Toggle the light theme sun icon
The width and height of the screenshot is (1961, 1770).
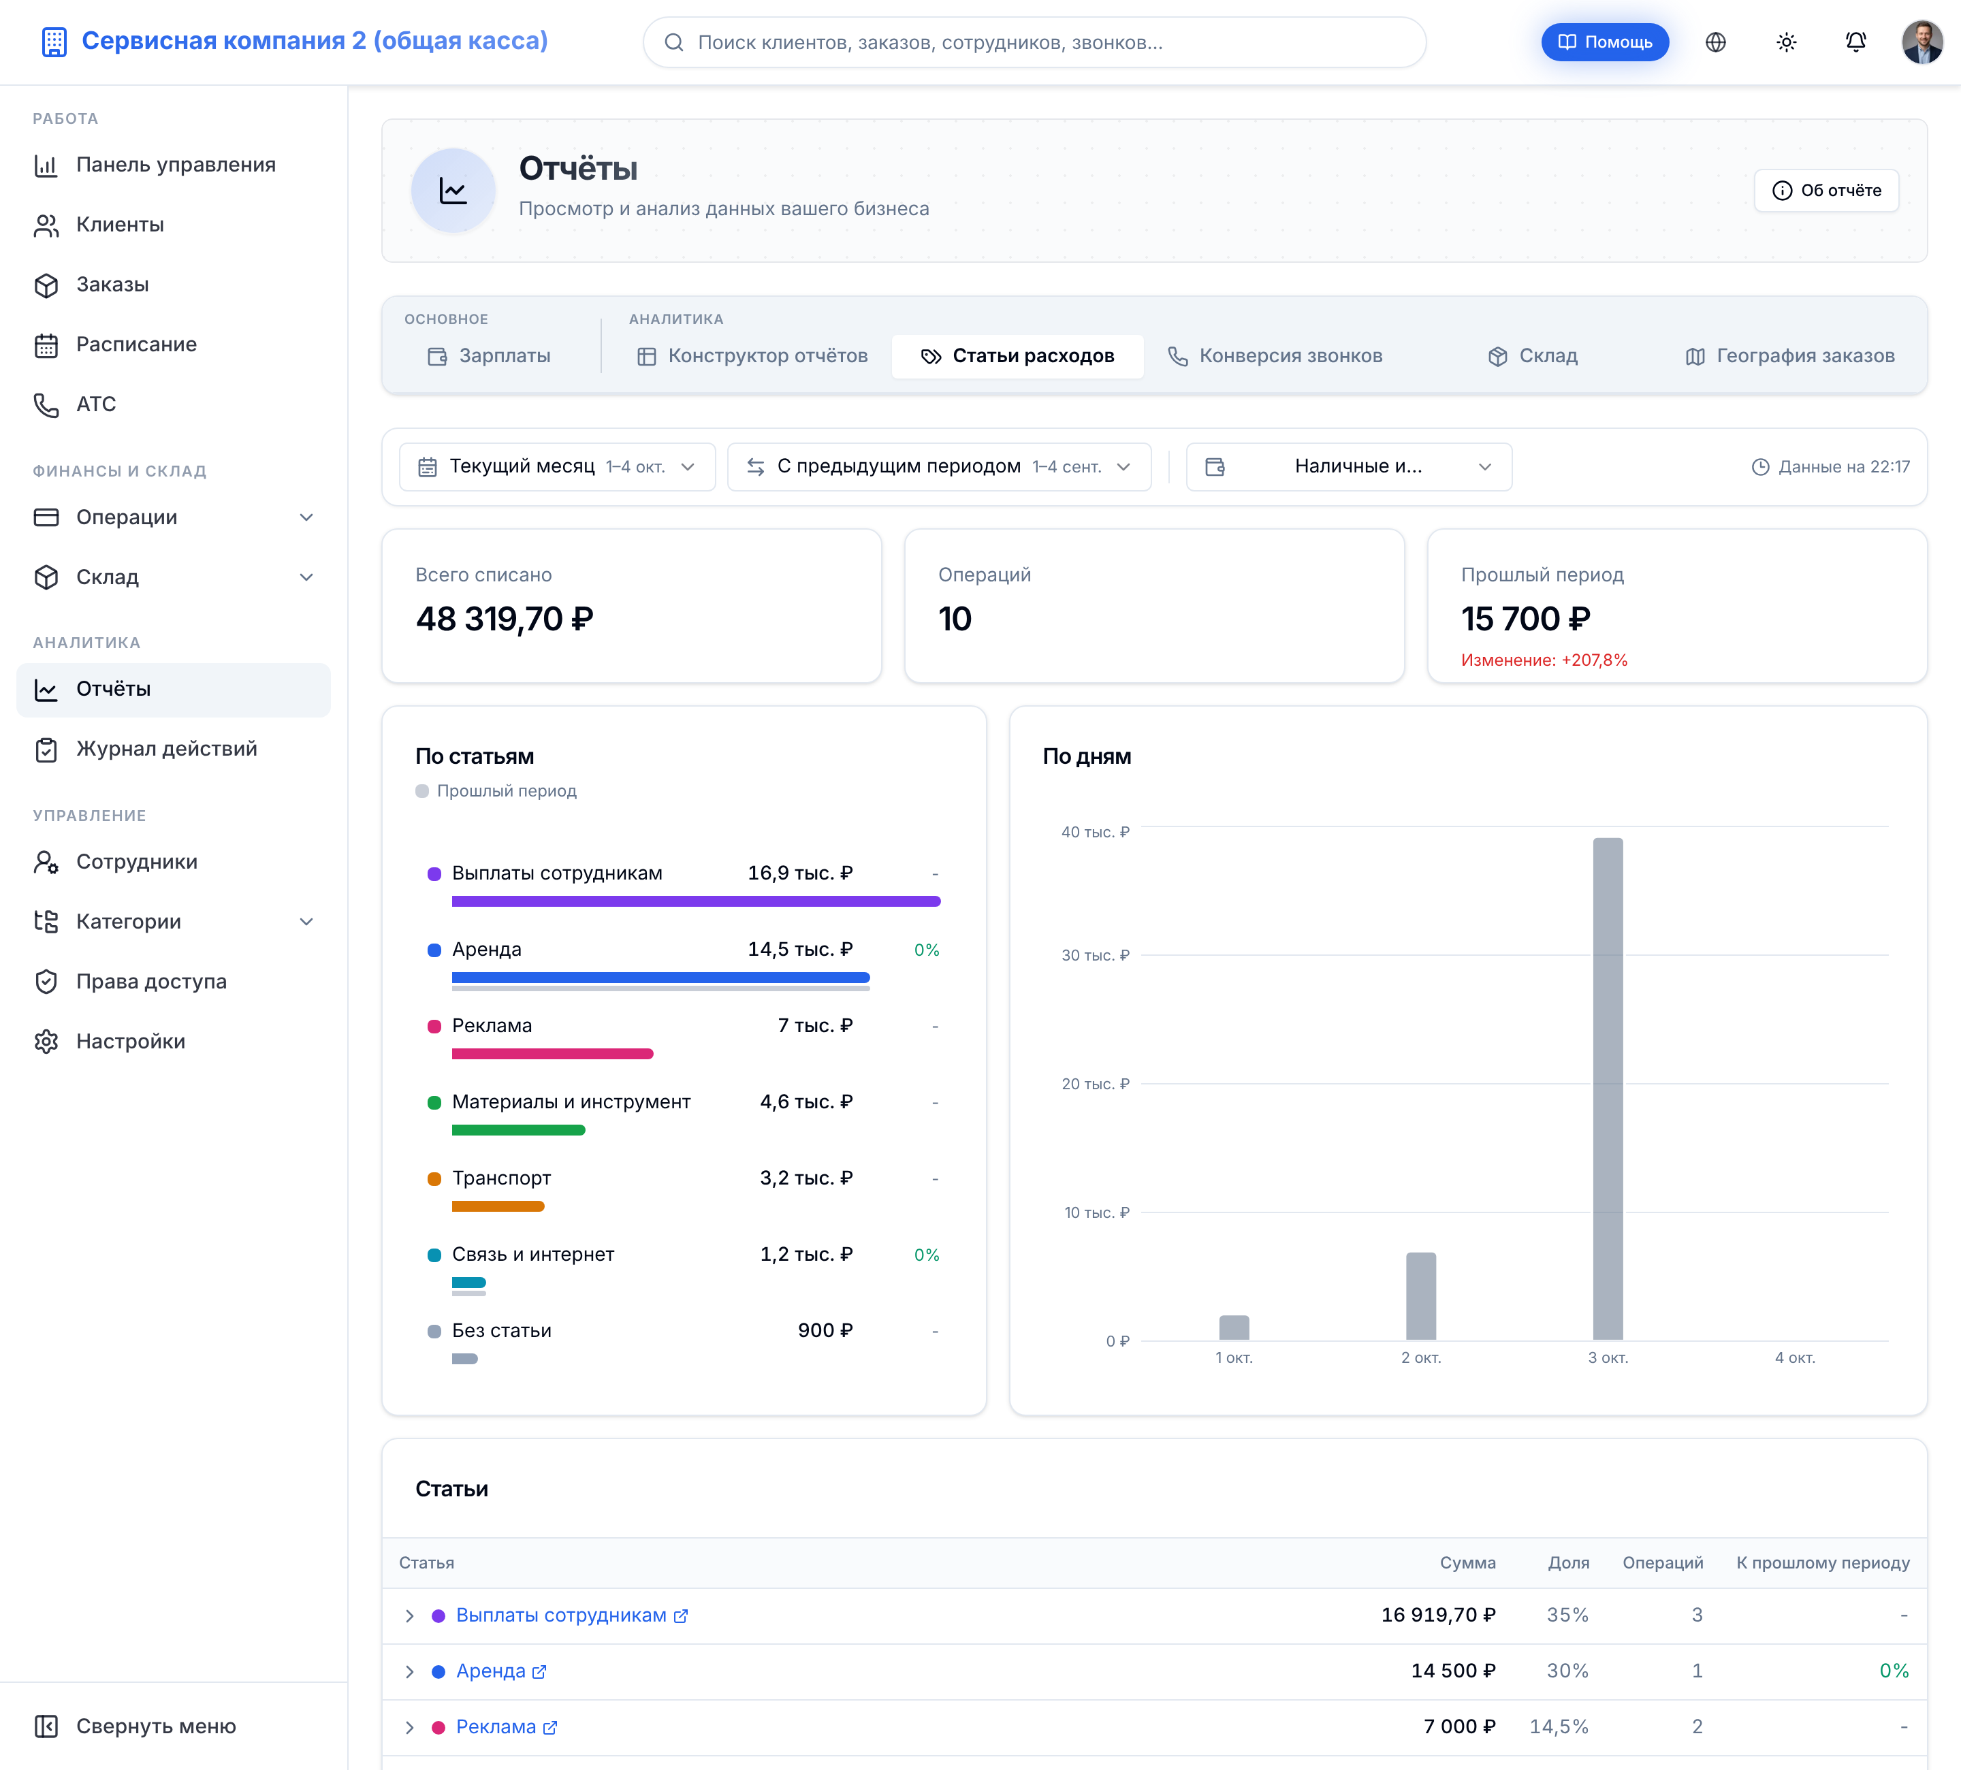1786,42
